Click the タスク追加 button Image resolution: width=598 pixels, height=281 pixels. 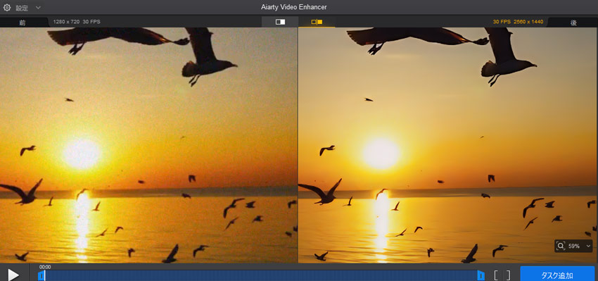point(557,275)
